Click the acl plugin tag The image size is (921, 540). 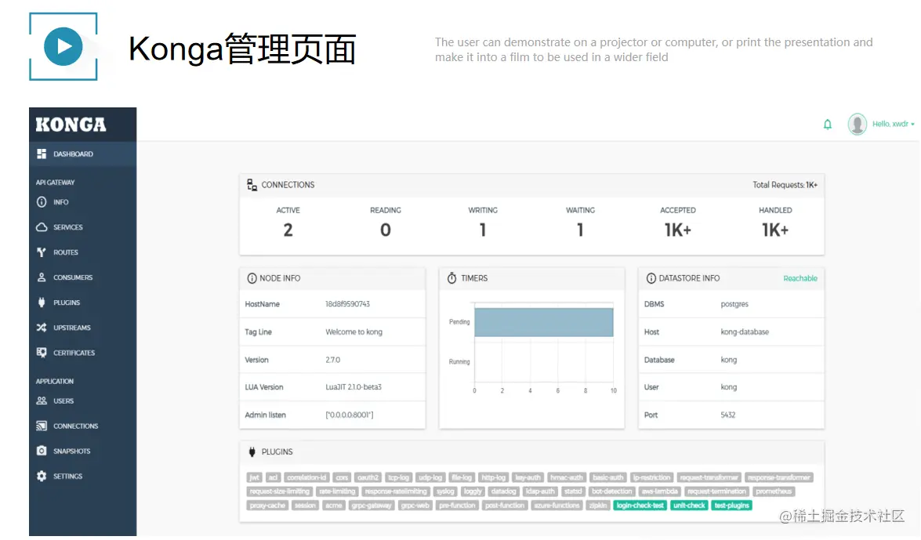[x=273, y=478]
